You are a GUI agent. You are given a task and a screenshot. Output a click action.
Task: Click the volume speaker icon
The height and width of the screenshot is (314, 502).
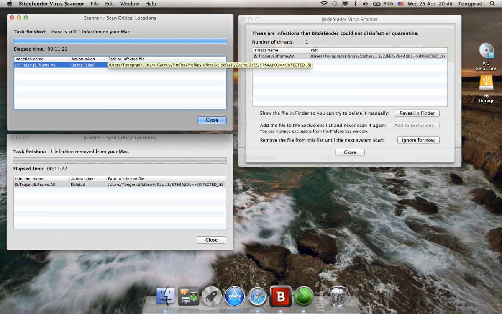click(365, 4)
